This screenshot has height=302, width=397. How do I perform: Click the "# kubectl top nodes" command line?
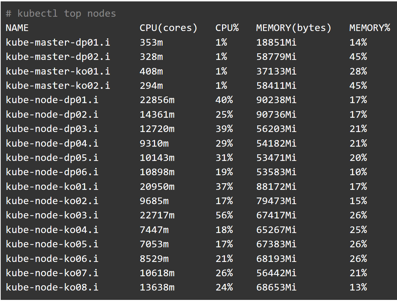coord(61,14)
